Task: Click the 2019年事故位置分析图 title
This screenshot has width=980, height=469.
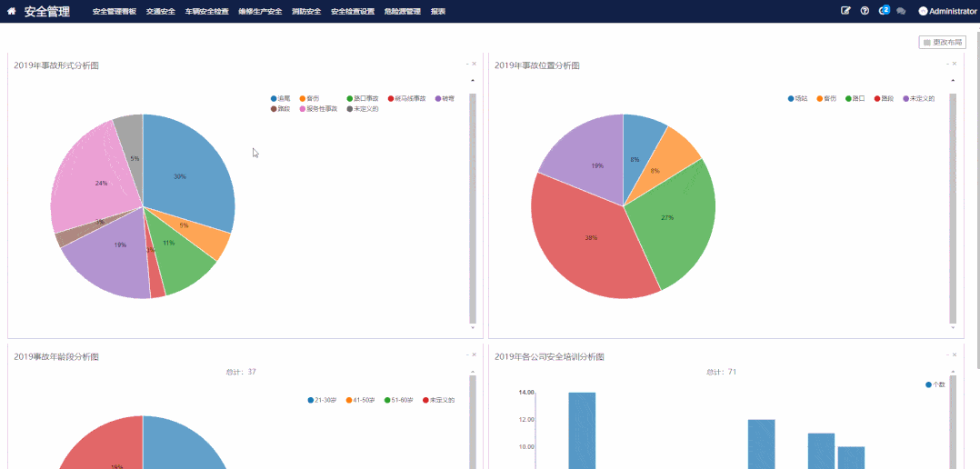Action: tap(537, 65)
